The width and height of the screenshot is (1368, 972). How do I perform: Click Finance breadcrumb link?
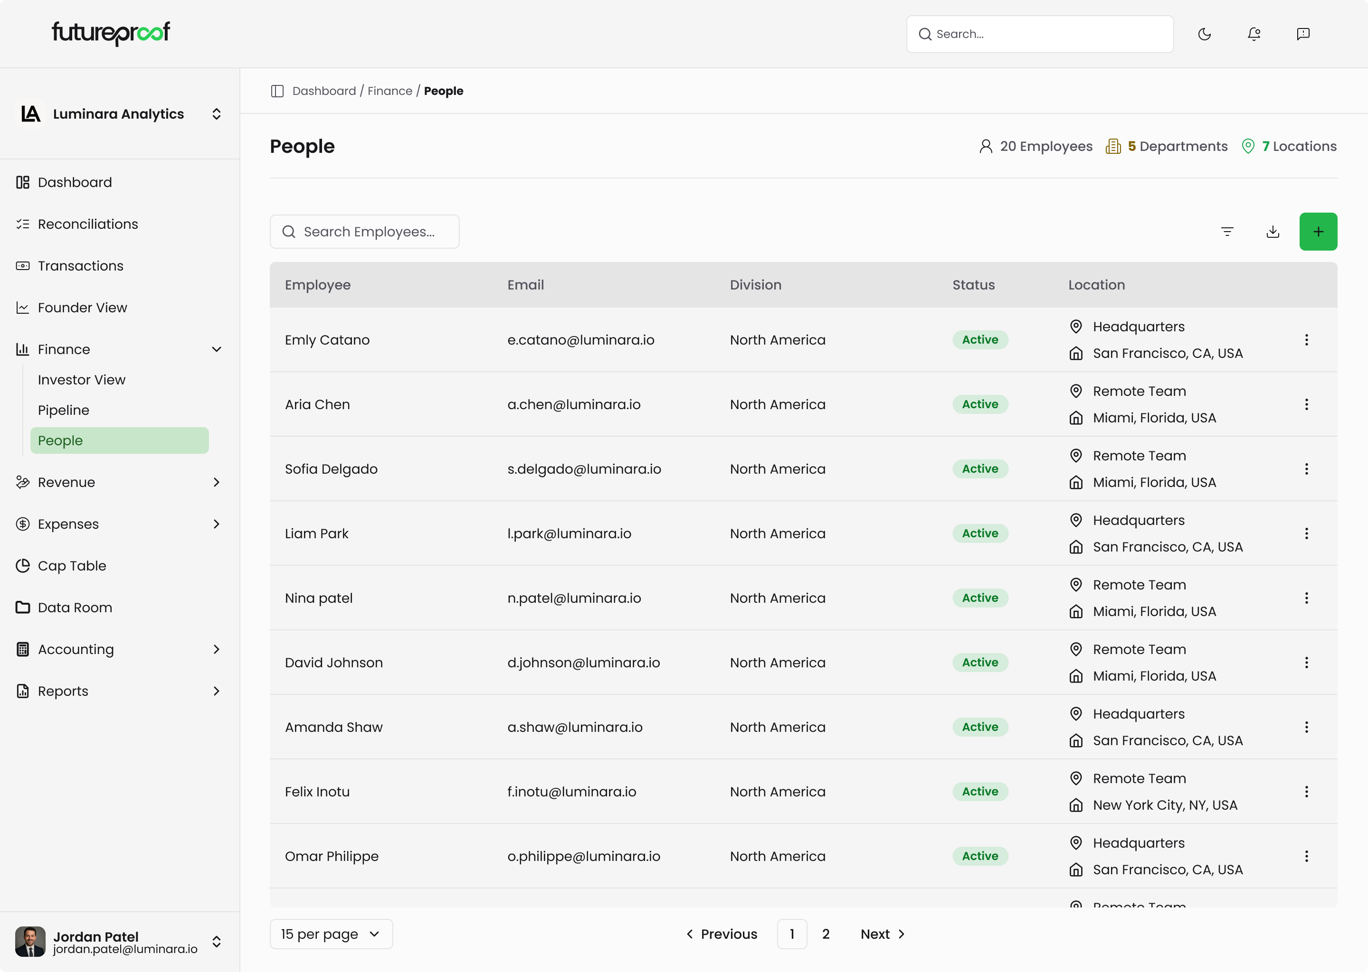point(389,91)
